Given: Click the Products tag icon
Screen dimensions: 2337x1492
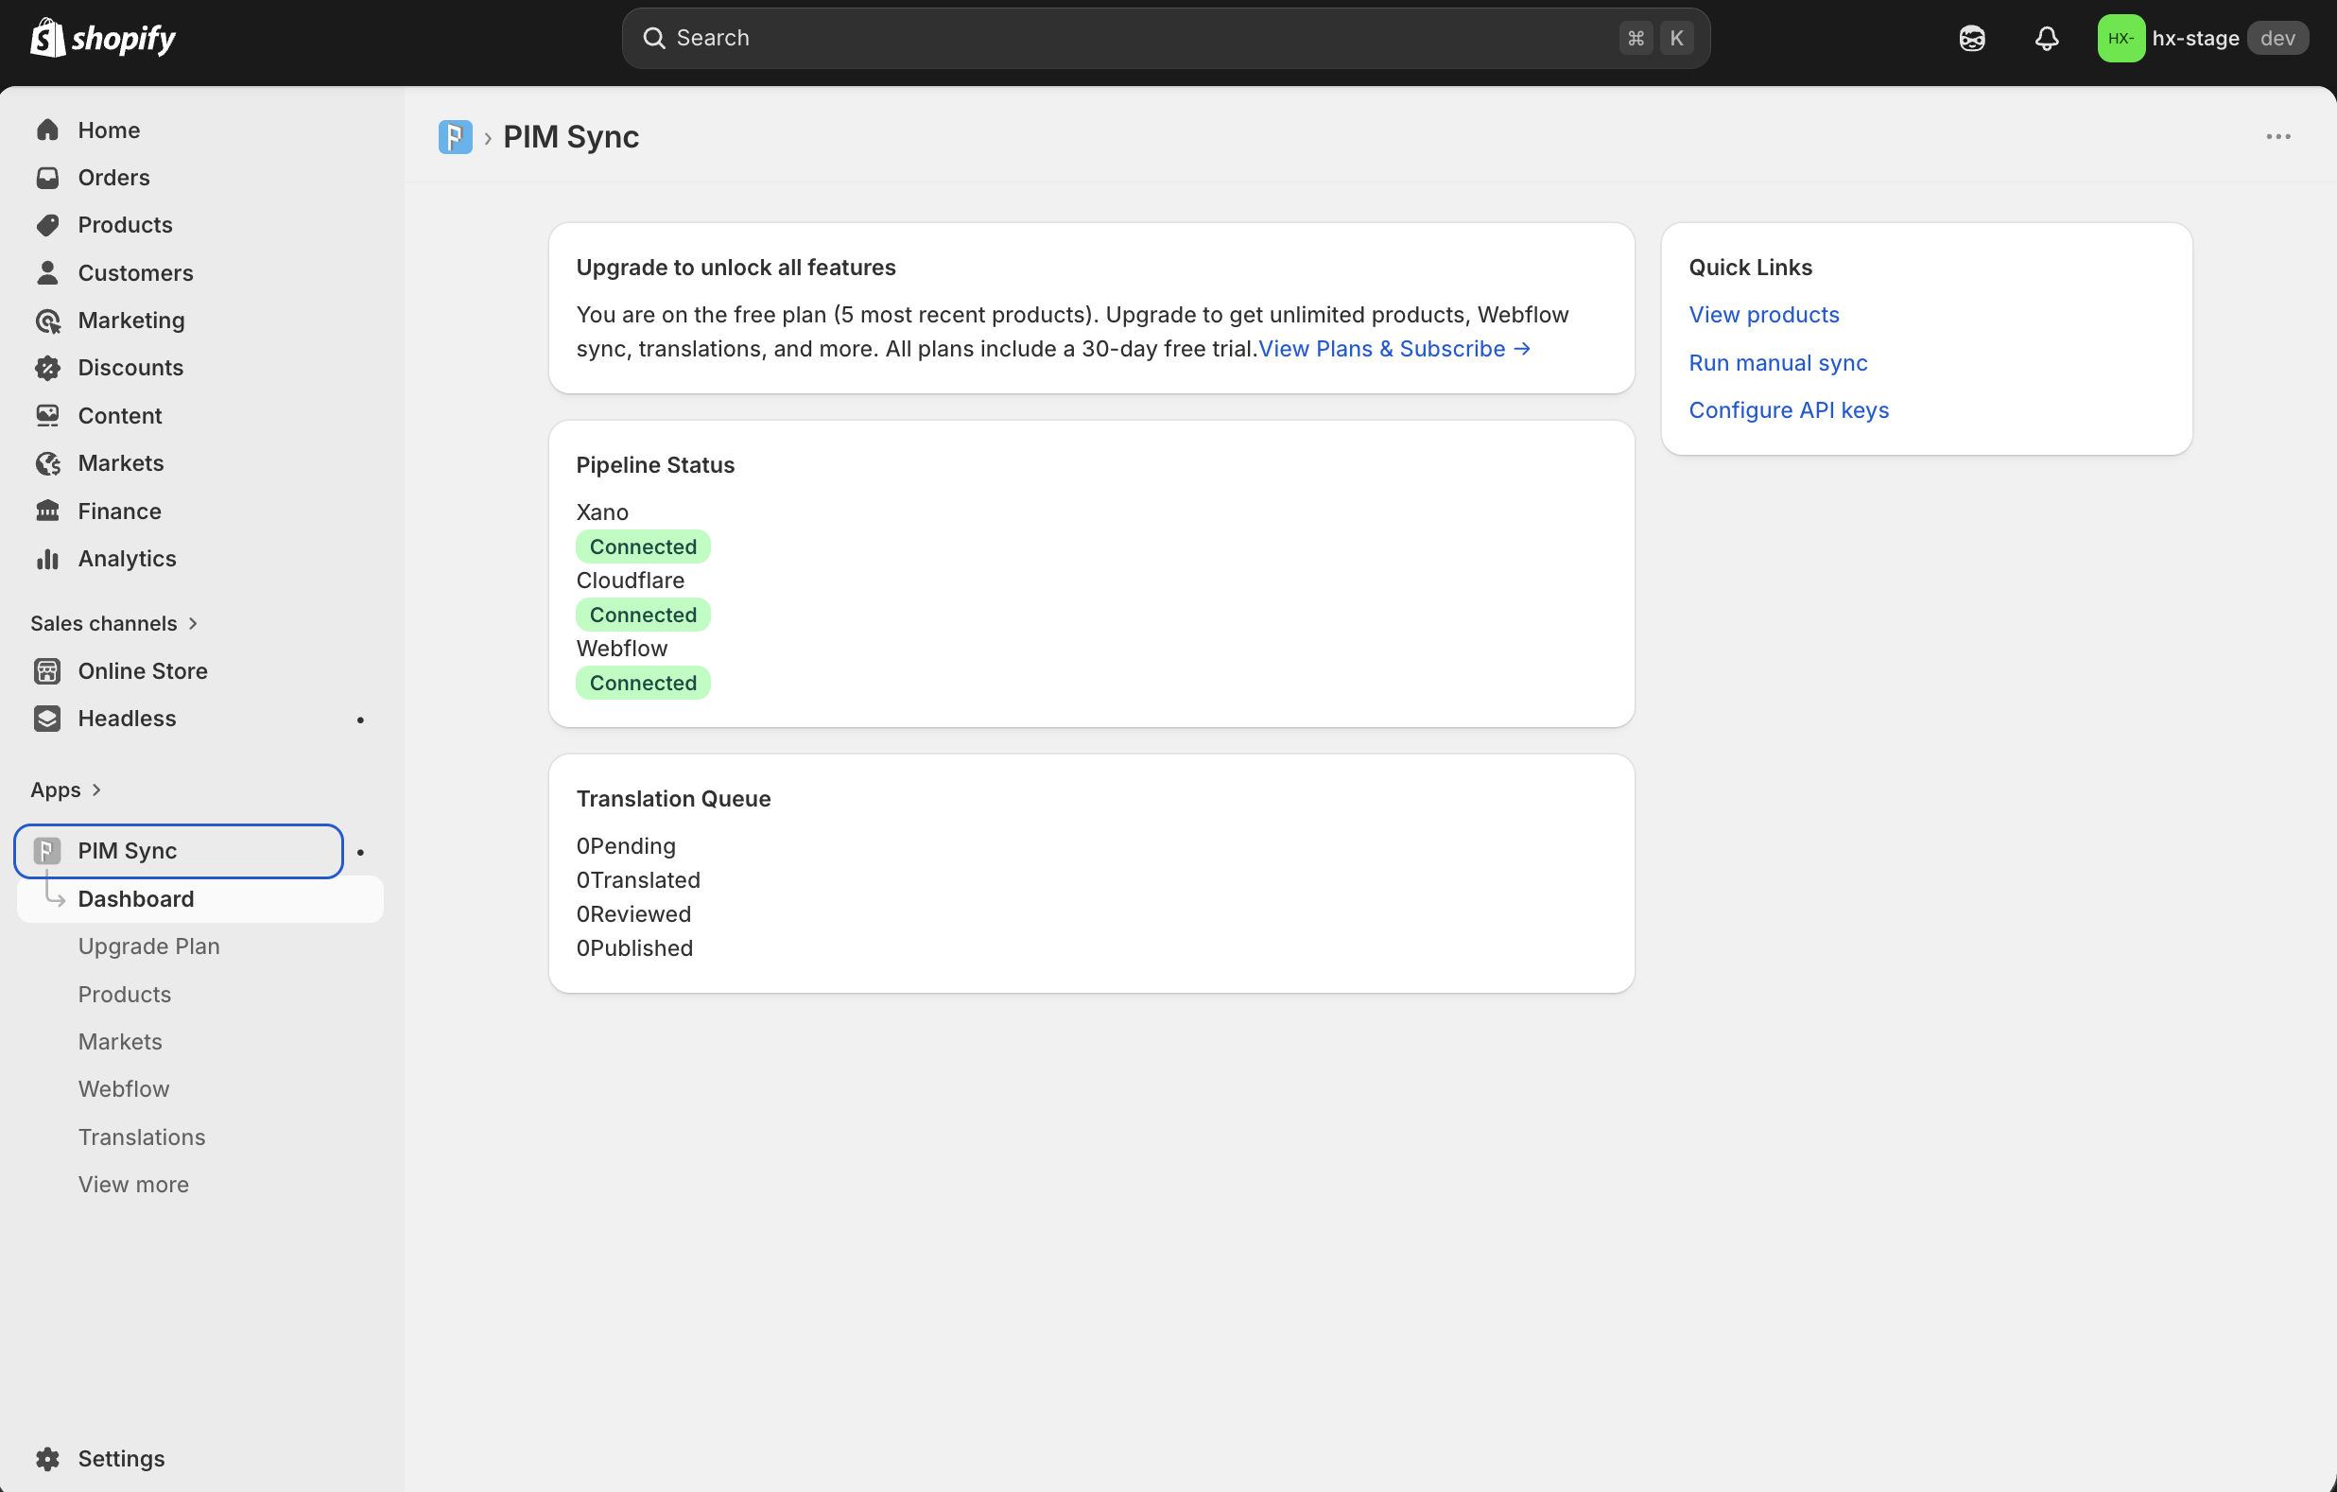Looking at the screenshot, I should (x=47, y=225).
